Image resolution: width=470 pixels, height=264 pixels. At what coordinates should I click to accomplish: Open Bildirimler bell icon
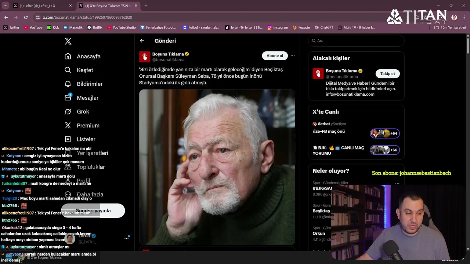pyautogui.click(x=68, y=84)
